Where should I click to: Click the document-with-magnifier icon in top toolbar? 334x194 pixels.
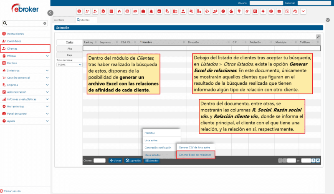click(287, 11)
